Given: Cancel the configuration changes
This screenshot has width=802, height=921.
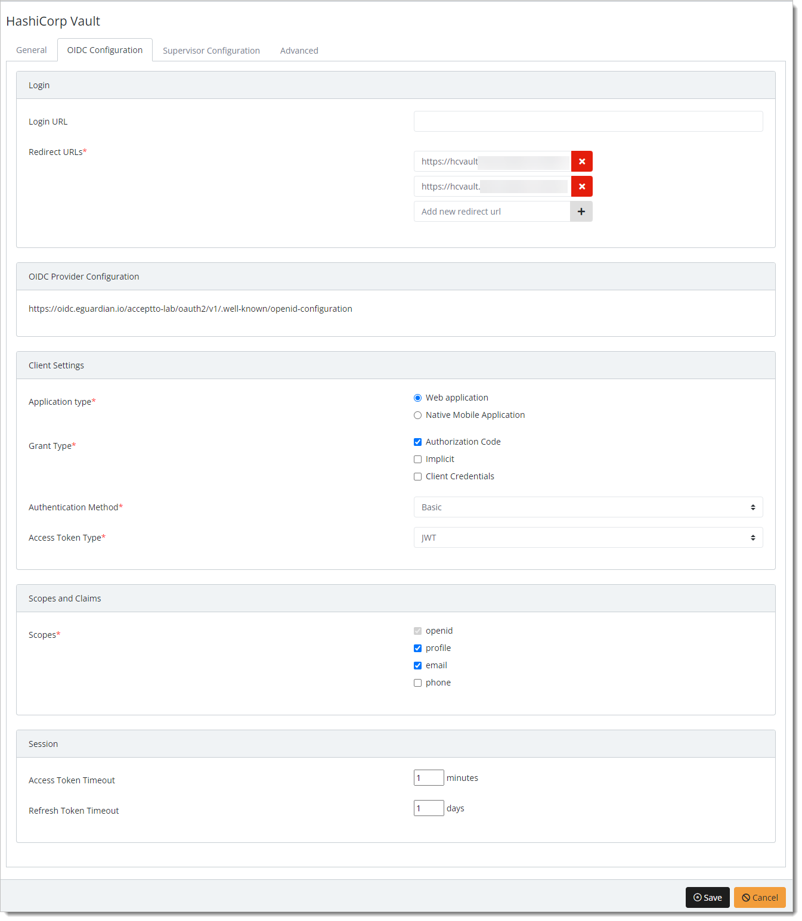Looking at the screenshot, I should point(760,897).
